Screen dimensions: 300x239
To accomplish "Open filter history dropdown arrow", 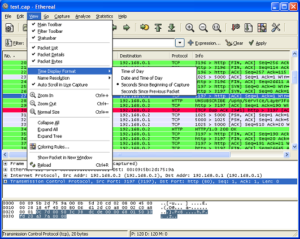I will [180, 43].
